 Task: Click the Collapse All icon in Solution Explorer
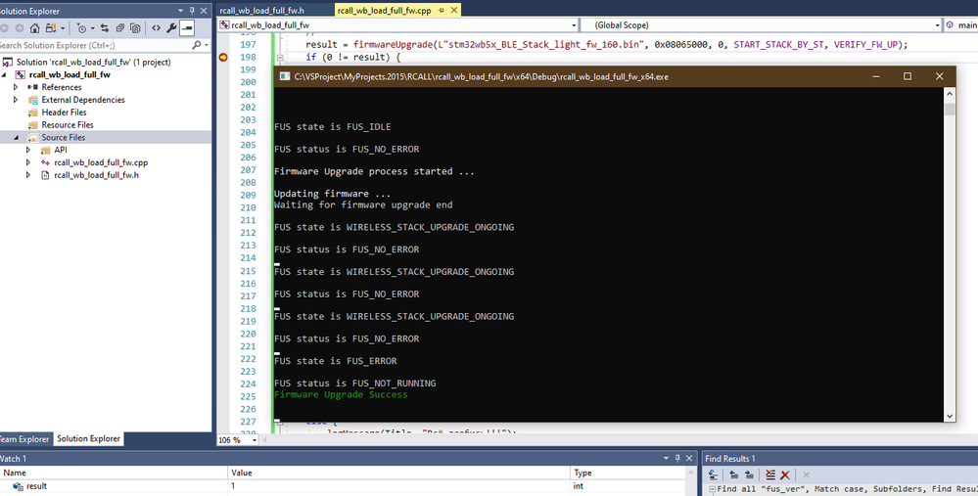point(119,28)
